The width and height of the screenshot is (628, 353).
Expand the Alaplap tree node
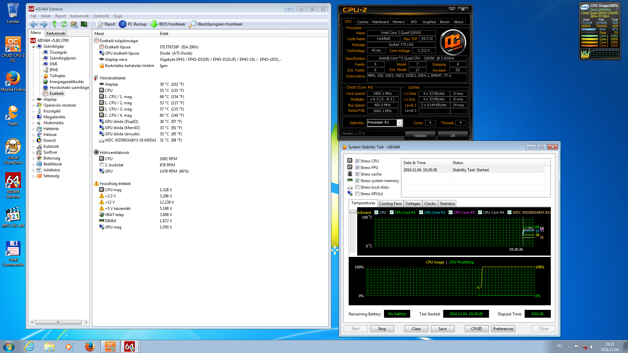click(33, 99)
